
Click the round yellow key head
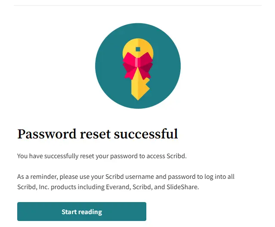[138, 48]
